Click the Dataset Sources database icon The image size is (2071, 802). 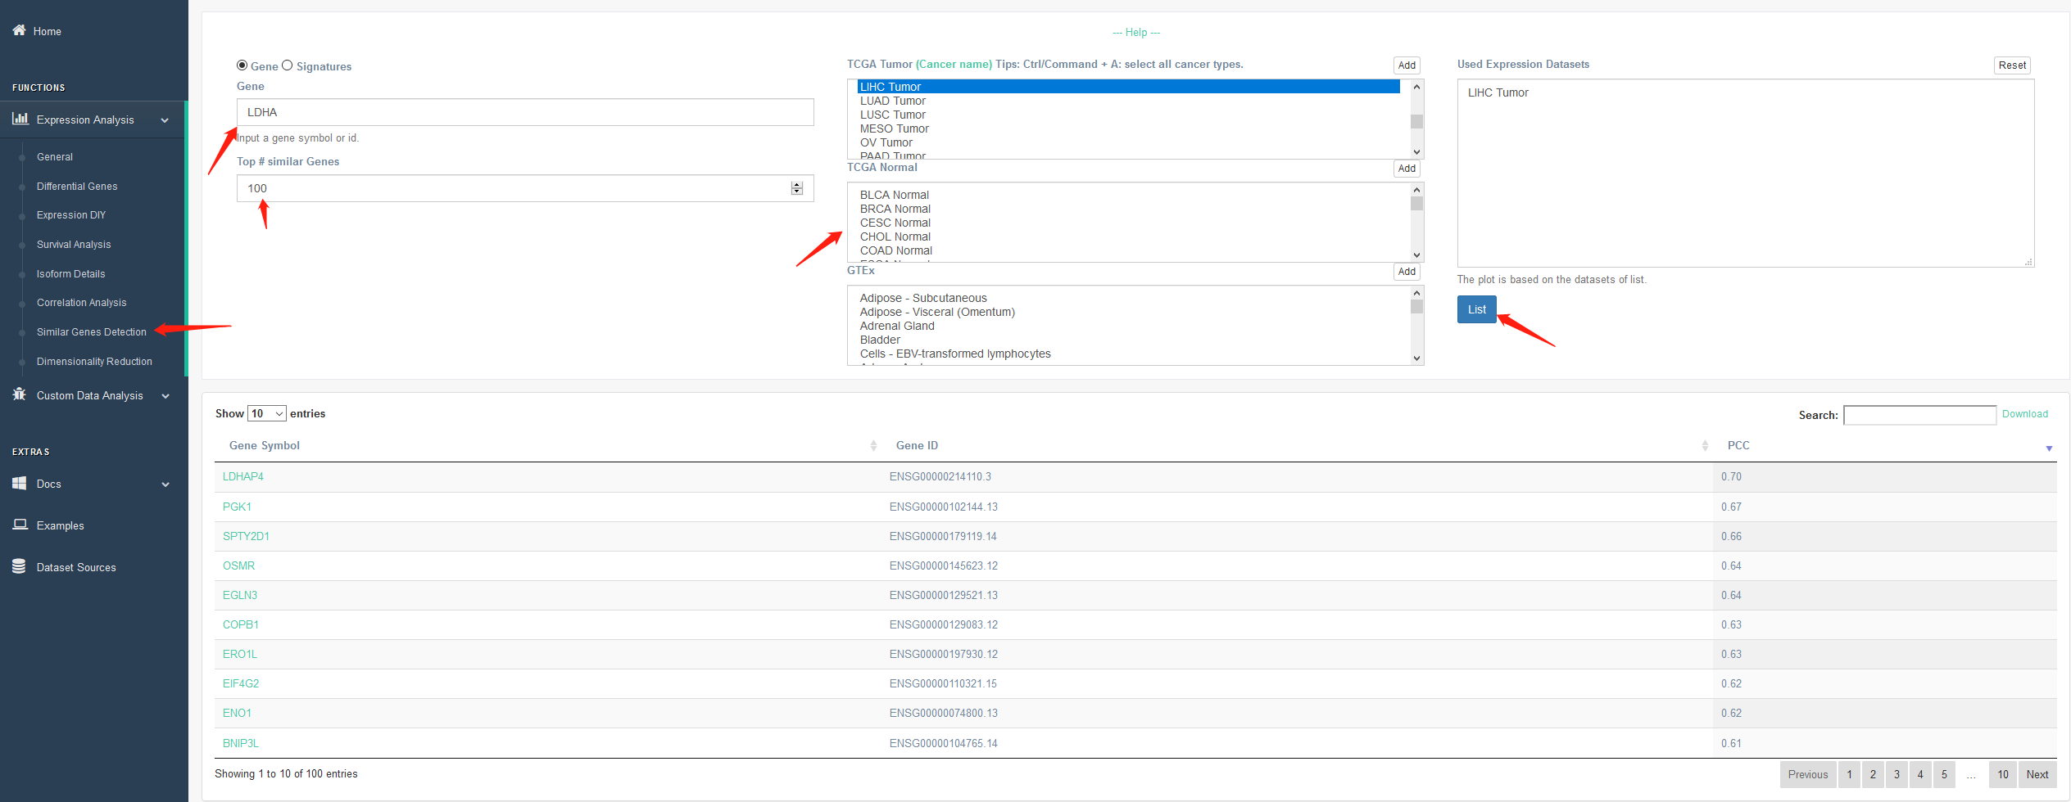pos(19,566)
